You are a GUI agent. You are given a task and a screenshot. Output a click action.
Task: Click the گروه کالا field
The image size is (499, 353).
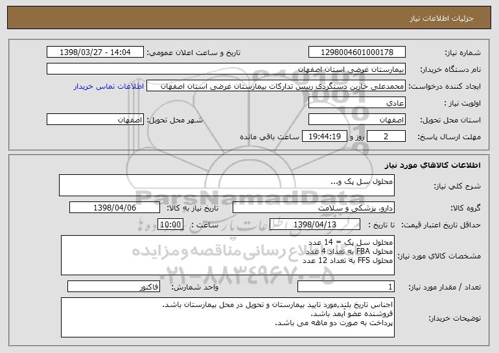pyautogui.click(x=314, y=207)
